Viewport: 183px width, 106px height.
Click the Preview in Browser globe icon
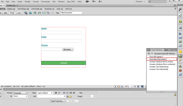pos(30,13)
